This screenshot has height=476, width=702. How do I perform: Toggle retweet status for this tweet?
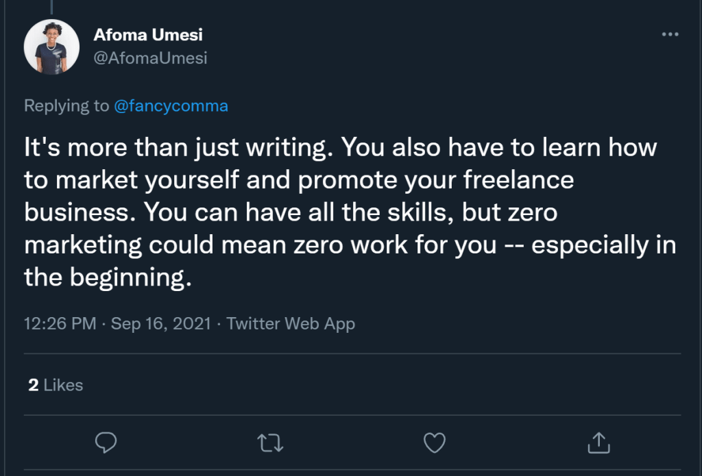[270, 443]
